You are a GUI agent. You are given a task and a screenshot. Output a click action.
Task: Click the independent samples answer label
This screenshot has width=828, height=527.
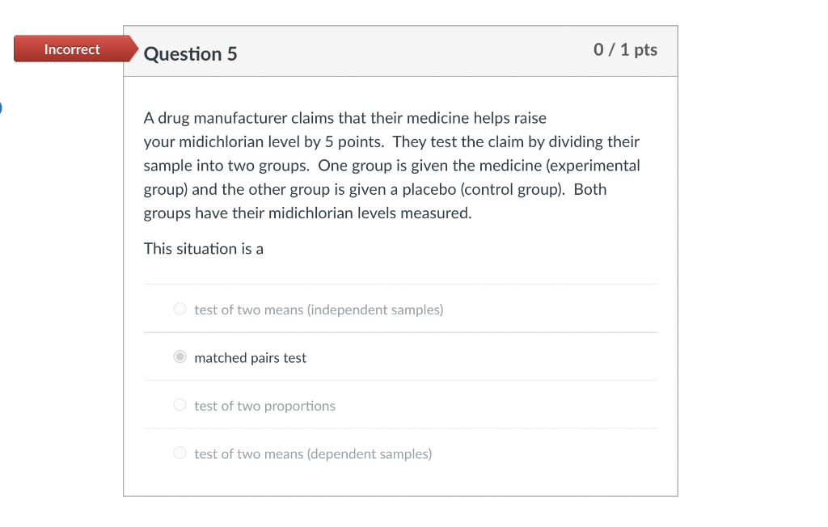(319, 310)
